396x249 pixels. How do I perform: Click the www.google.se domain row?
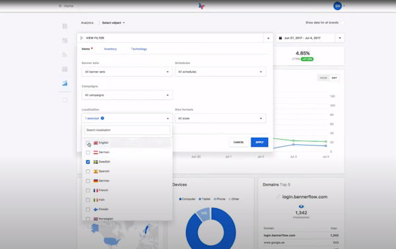tap(301, 242)
